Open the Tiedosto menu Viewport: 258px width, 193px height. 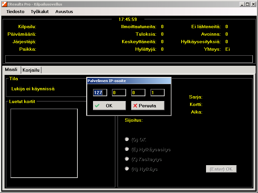click(x=15, y=12)
